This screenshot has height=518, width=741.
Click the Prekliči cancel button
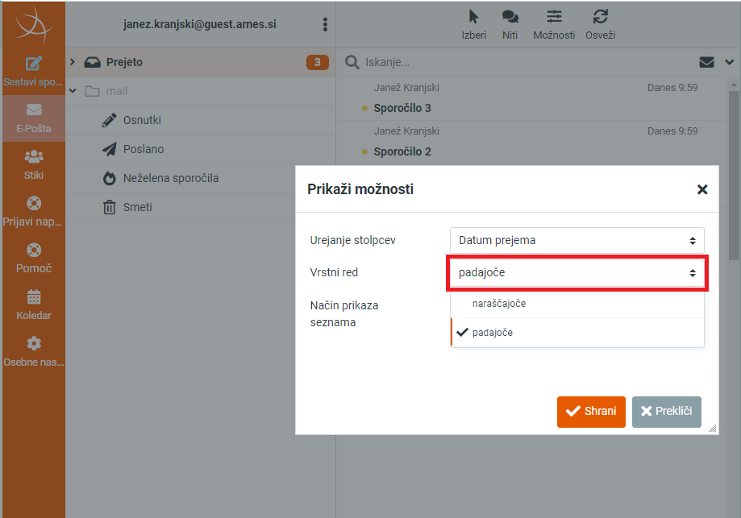click(666, 412)
